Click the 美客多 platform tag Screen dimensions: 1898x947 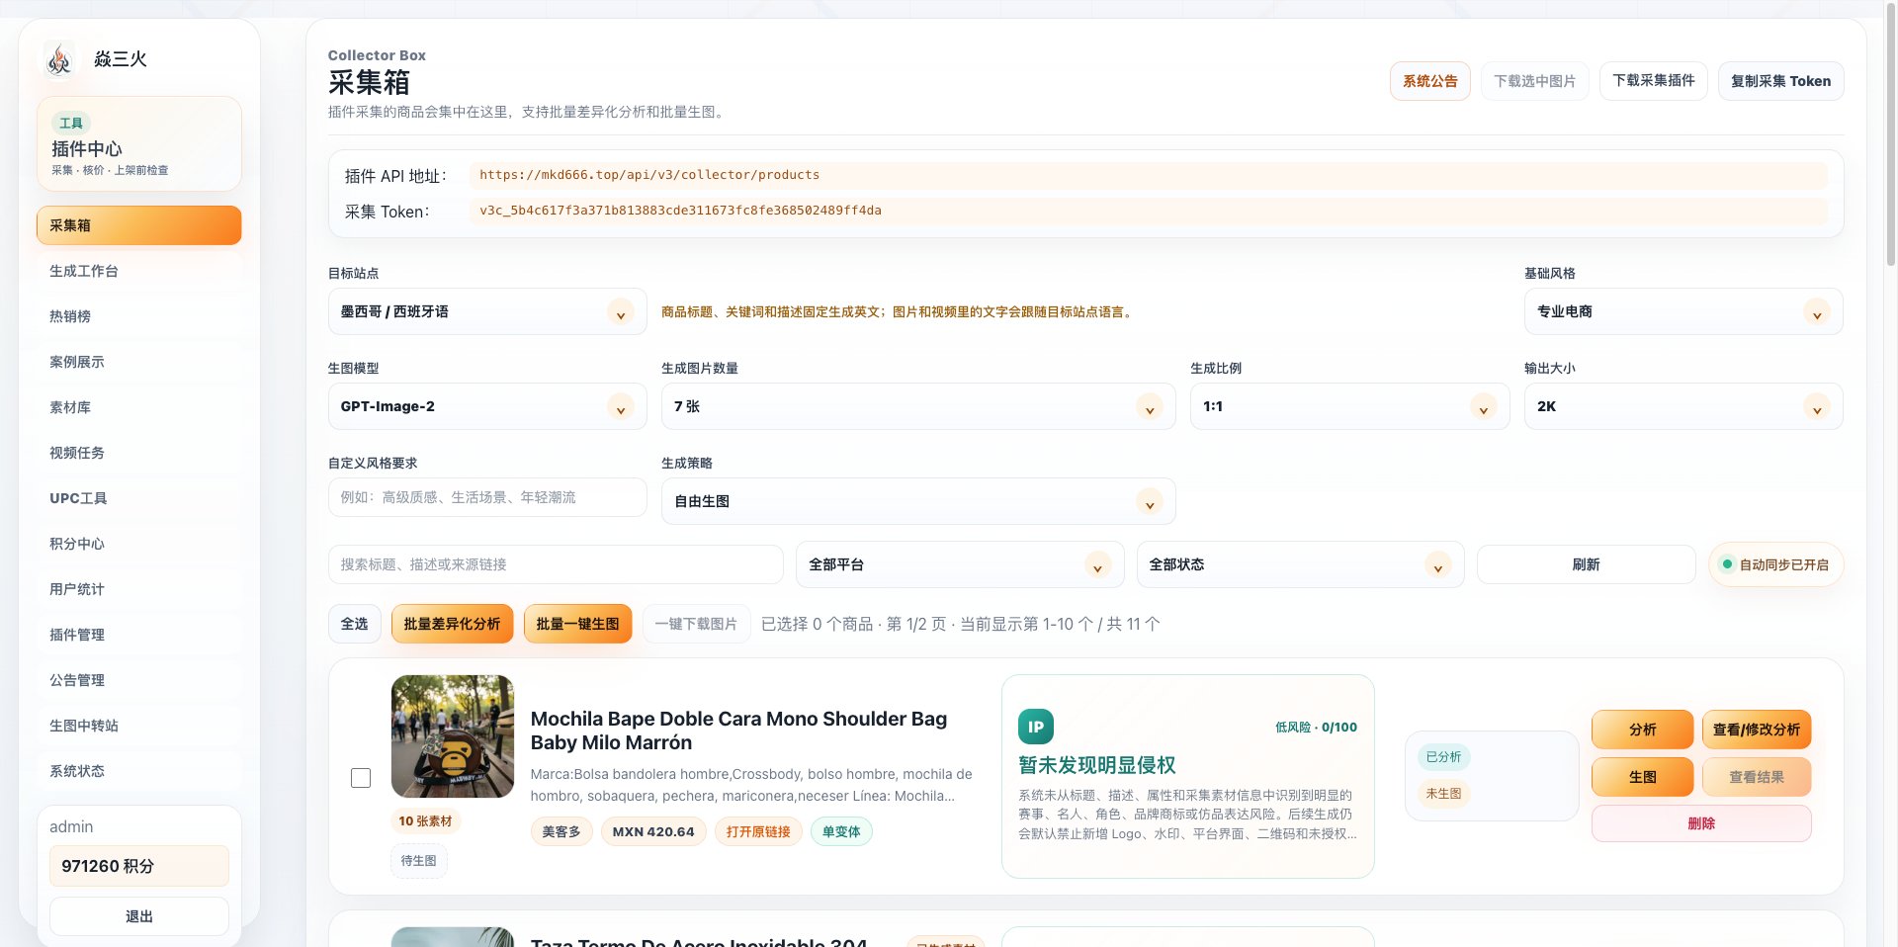click(561, 831)
